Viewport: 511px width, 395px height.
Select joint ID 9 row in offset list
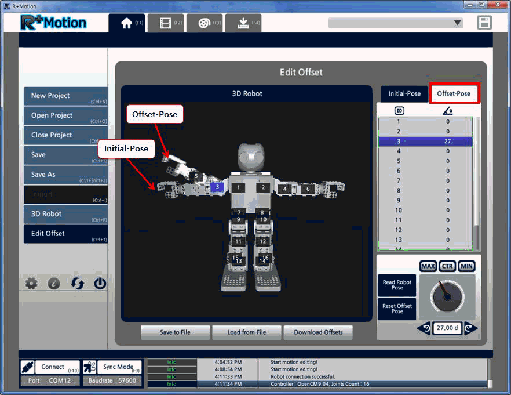point(425,200)
